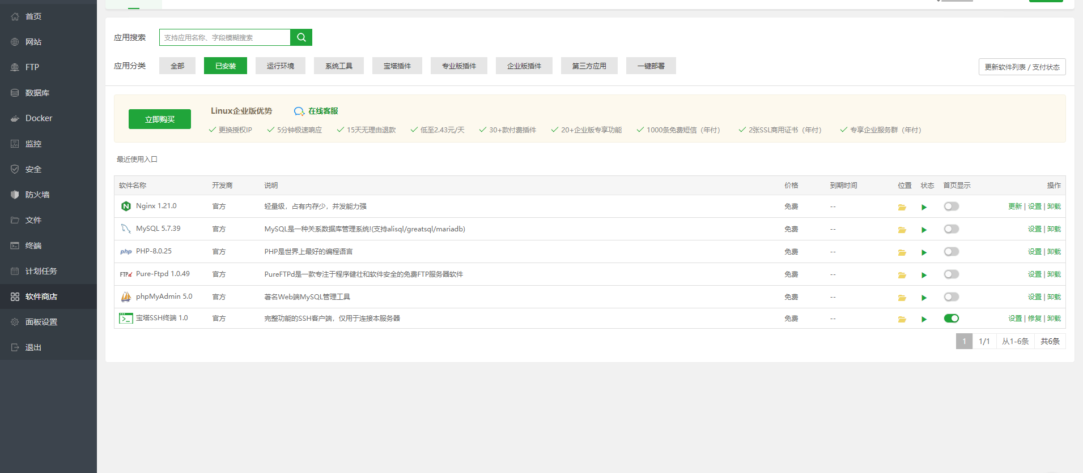Open the 监控 monitor icon
The image size is (1083, 473).
click(x=15, y=144)
